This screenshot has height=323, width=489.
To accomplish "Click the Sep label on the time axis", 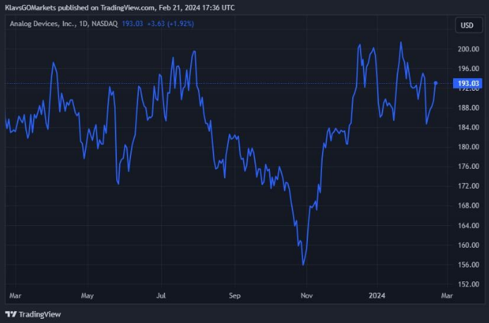I will [235, 296].
